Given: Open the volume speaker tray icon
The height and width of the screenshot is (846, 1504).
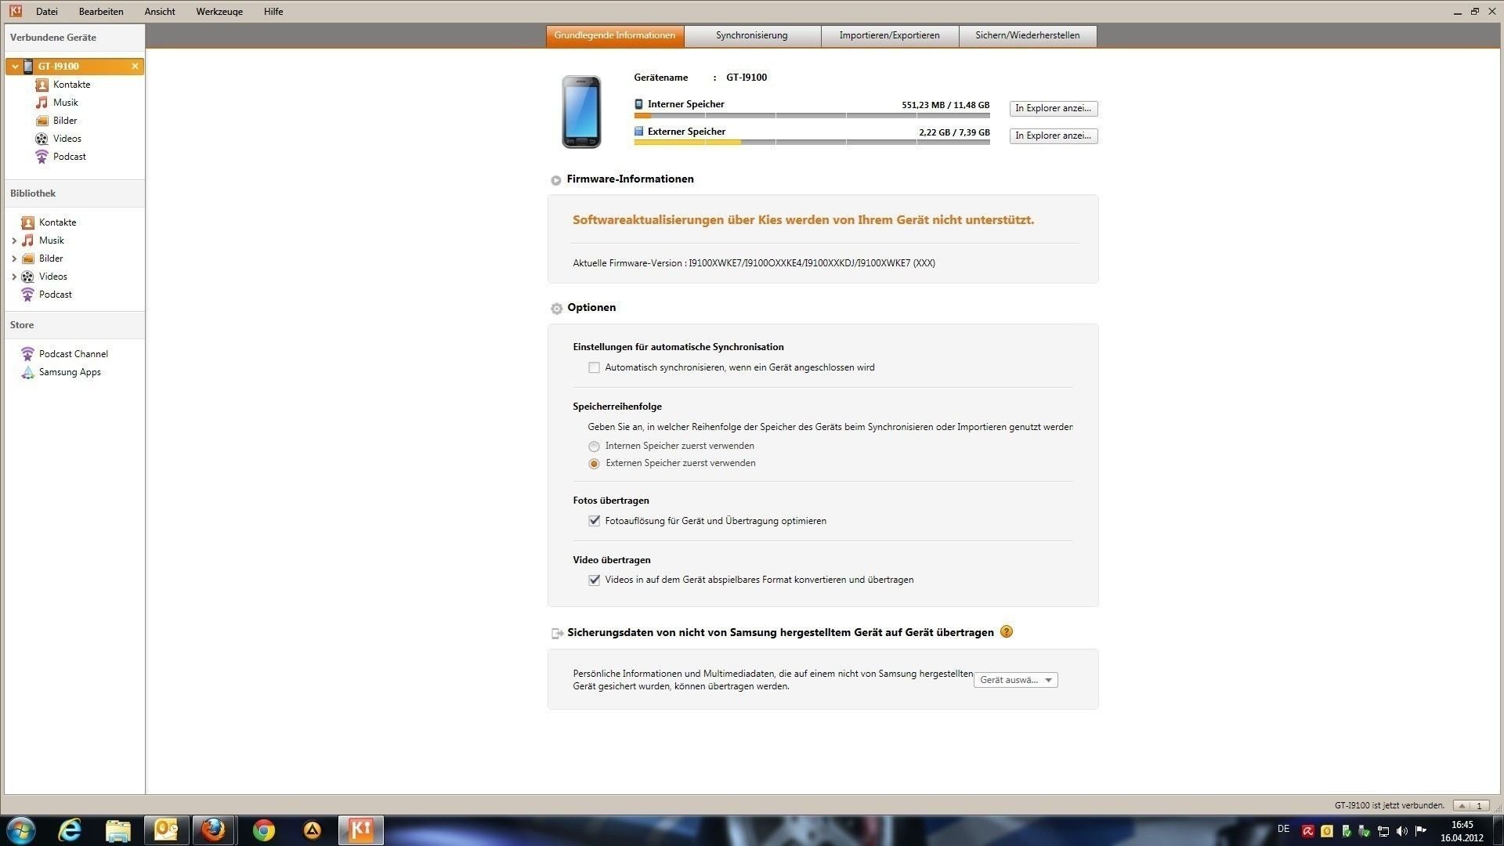Looking at the screenshot, I should click(1402, 831).
